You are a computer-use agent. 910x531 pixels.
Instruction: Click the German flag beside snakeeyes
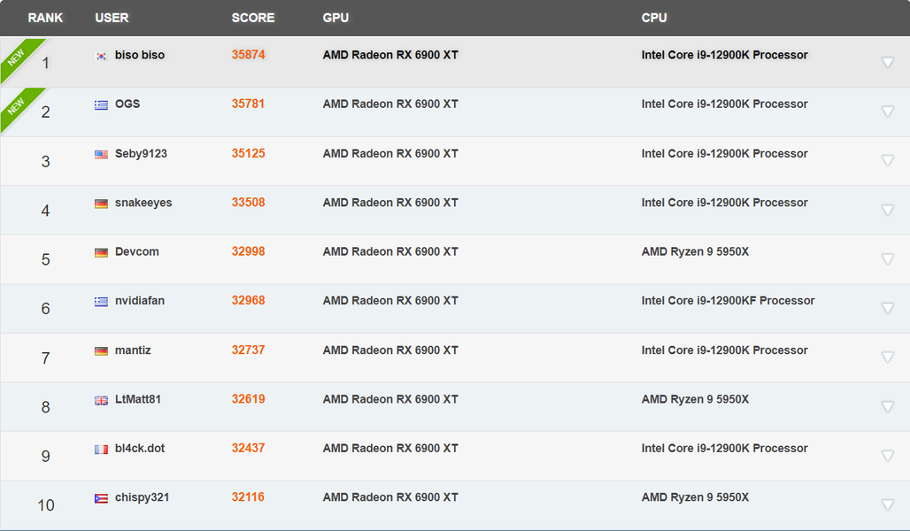coord(101,204)
